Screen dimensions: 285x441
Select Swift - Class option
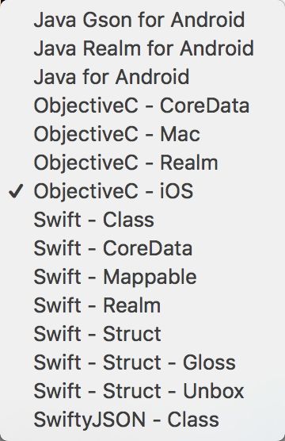click(x=142, y=220)
